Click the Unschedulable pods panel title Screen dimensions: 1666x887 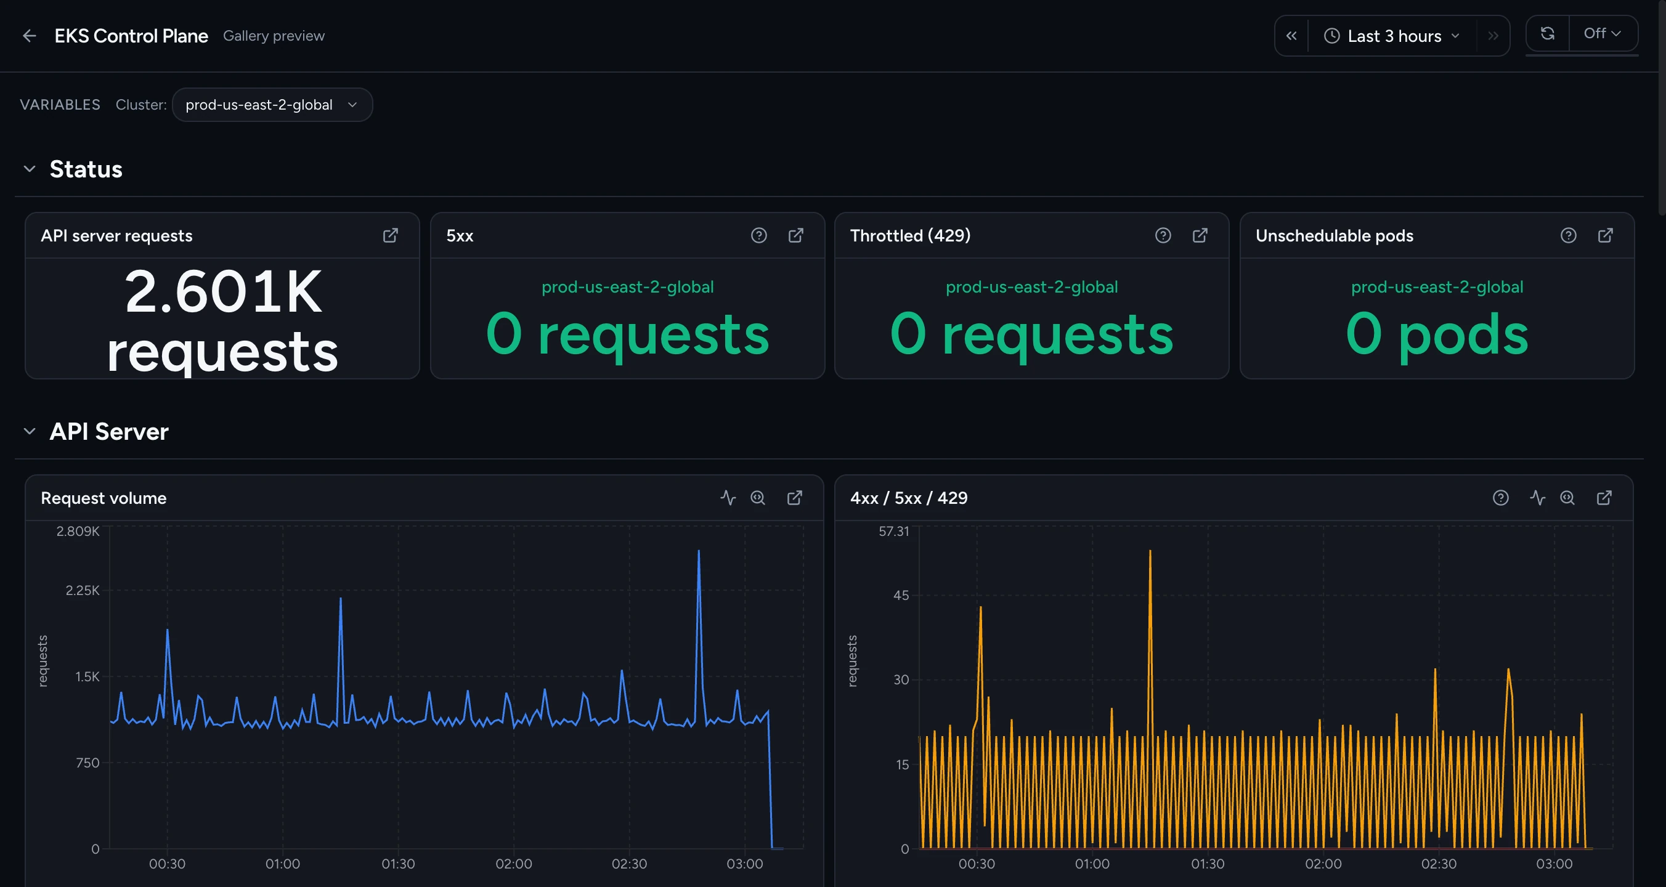click(x=1335, y=235)
